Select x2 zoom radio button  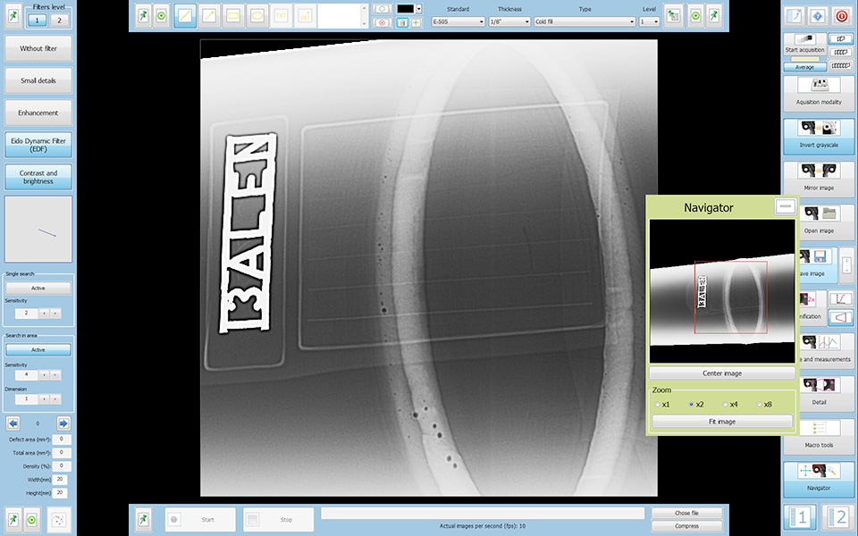pos(691,405)
